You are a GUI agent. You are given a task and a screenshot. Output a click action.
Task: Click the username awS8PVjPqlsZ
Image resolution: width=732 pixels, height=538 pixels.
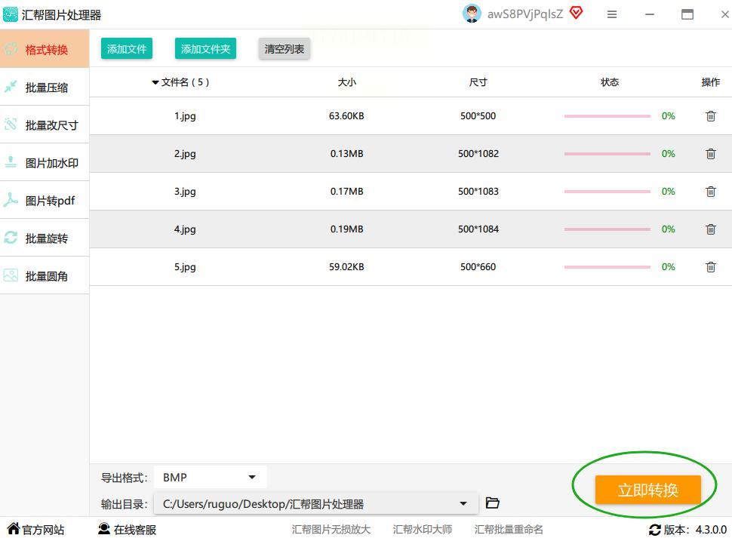[525, 14]
